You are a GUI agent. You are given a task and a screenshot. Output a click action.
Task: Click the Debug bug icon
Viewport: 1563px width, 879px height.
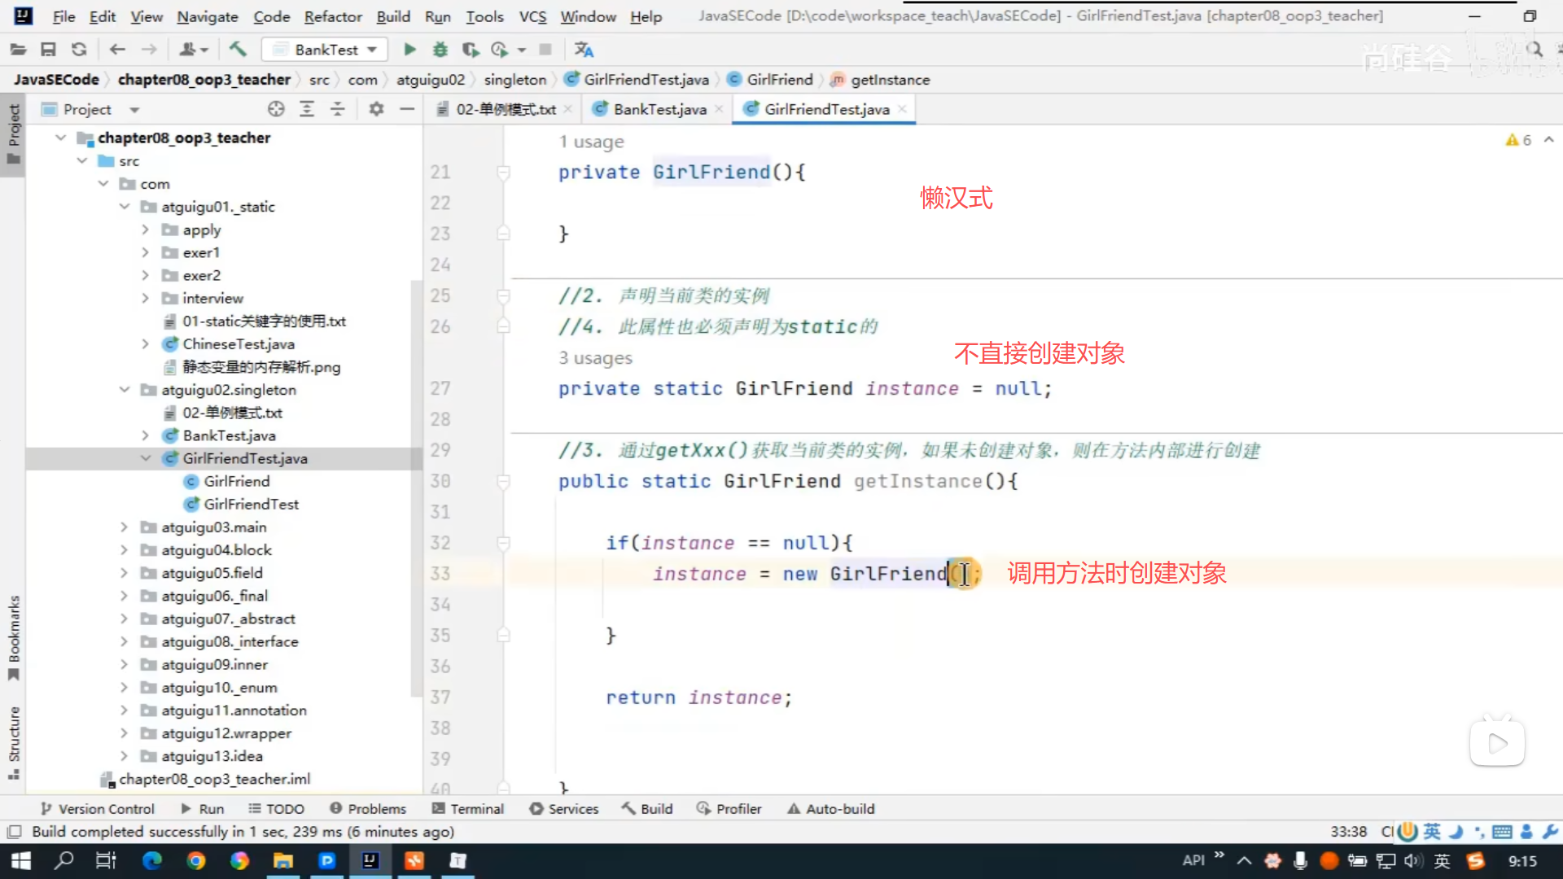click(x=440, y=50)
